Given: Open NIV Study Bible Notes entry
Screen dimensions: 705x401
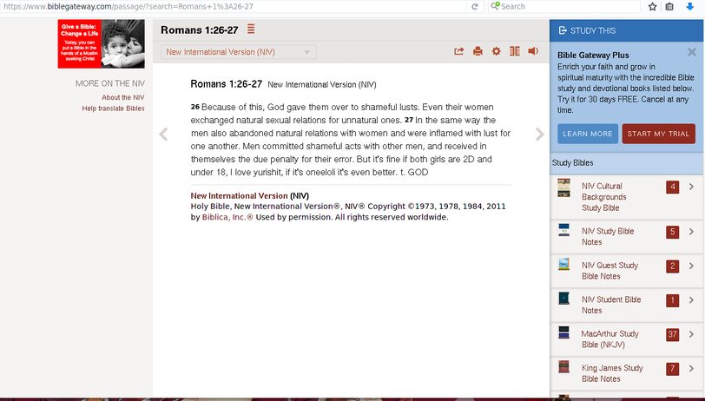Looking at the screenshot, I should [608, 236].
